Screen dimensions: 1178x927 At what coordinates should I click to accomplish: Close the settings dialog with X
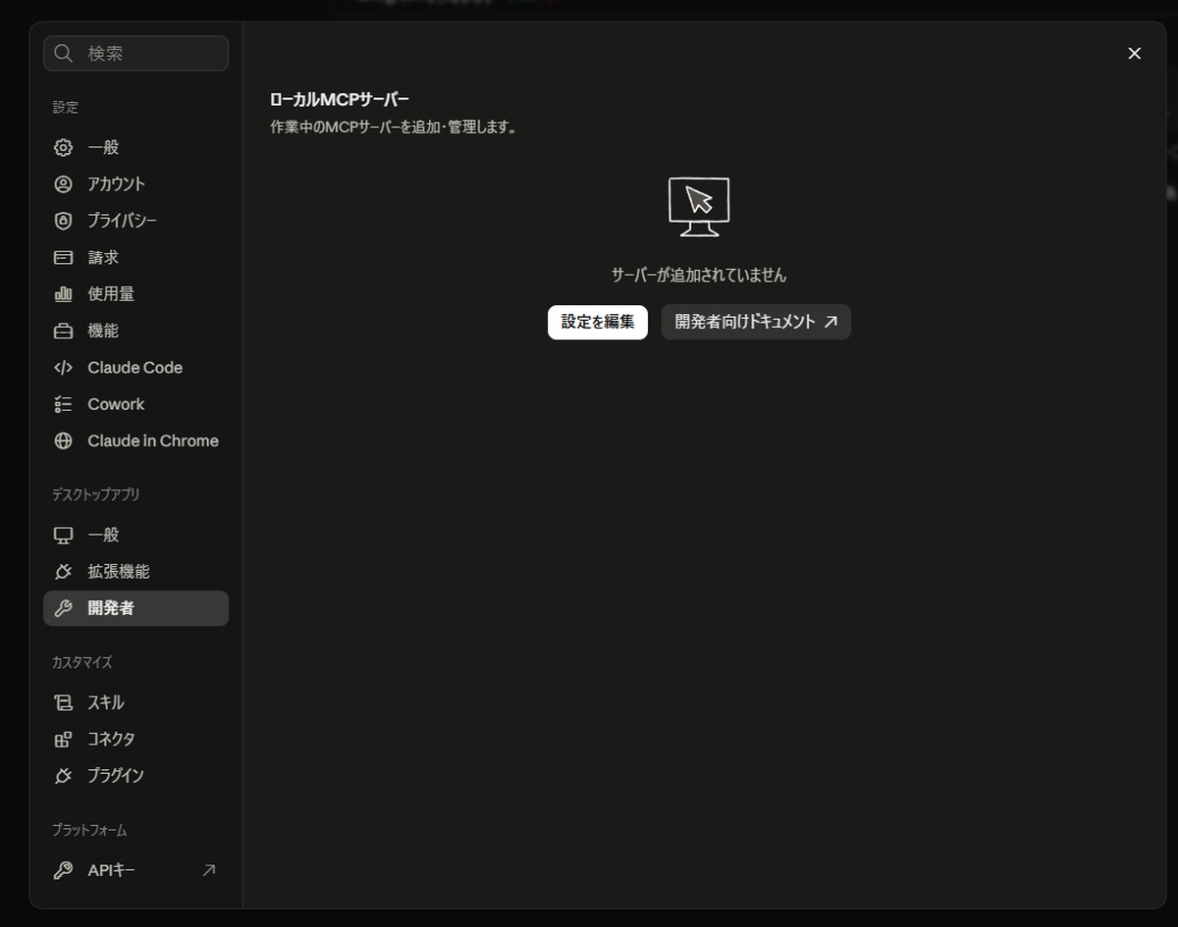[1135, 53]
